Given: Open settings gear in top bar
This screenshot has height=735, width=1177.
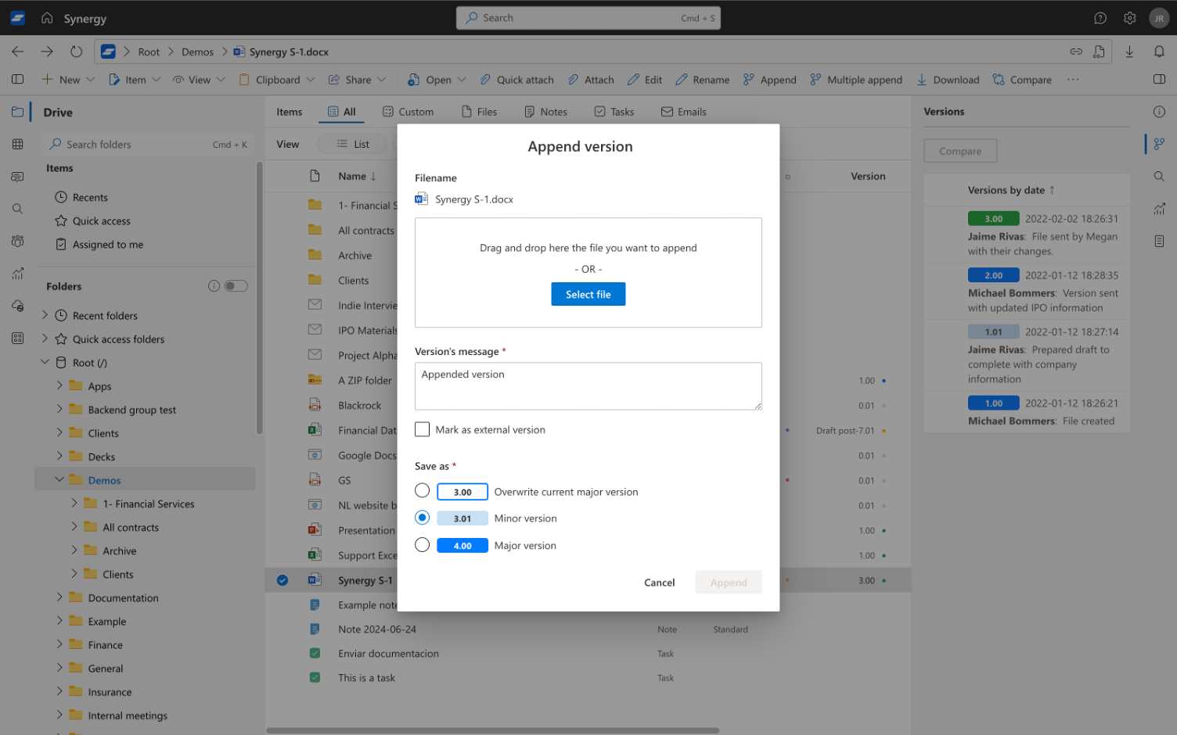Looking at the screenshot, I should (1129, 18).
